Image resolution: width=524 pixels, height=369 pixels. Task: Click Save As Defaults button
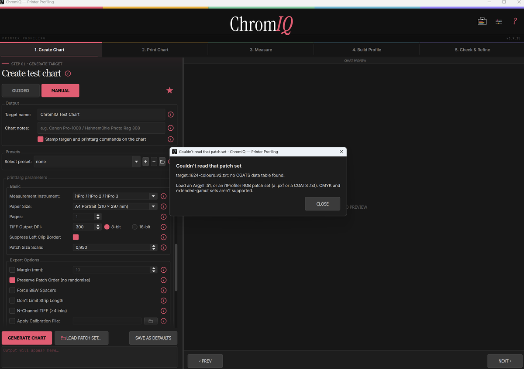pyautogui.click(x=153, y=338)
